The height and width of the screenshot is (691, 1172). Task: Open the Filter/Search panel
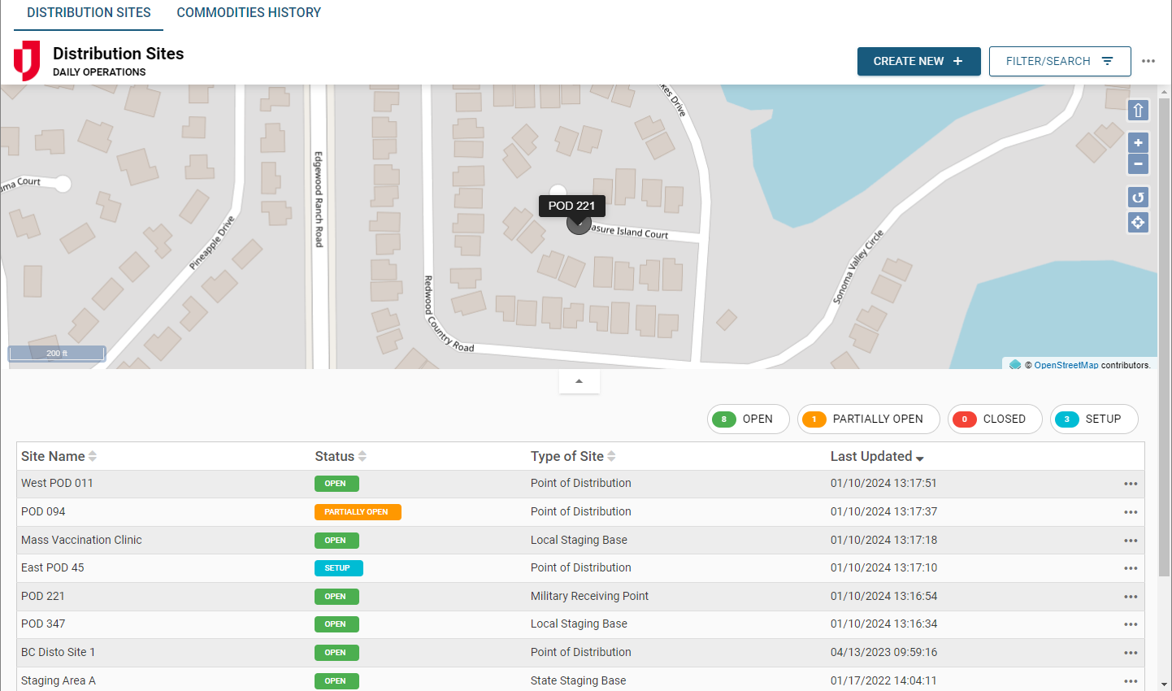click(1059, 61)
